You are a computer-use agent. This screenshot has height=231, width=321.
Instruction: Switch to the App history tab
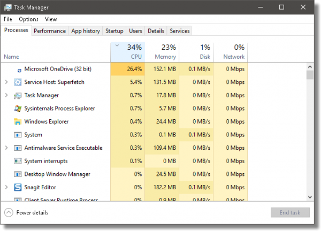[x=86, y=31]
